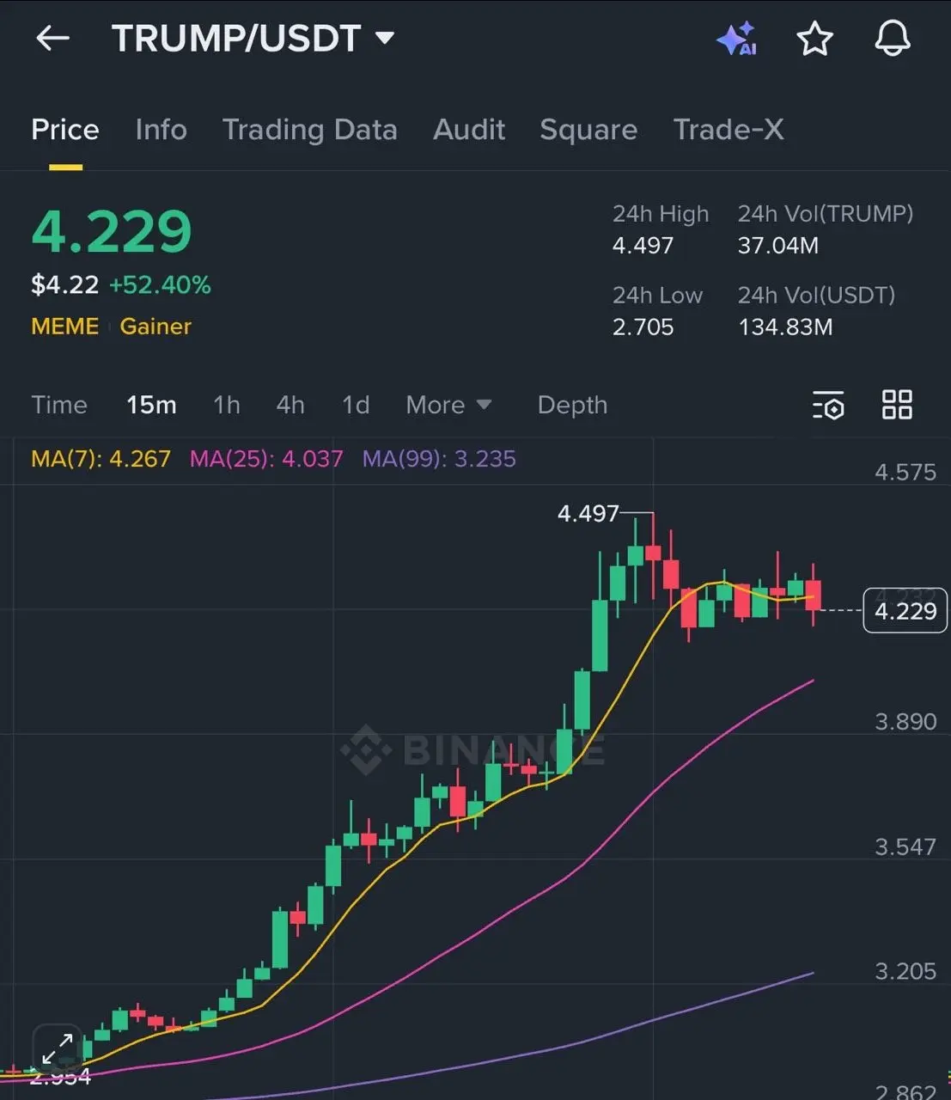Open the four-square grid layout icon
Viewport: 951px width, 1100px height.
click(x=897, y=404)
